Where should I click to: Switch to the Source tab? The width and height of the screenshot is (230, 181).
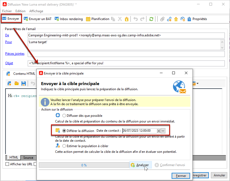[x=28, y=157]
